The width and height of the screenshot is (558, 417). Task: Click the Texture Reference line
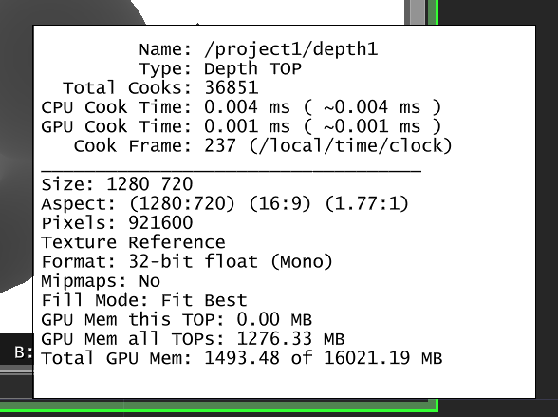pos(133,242)
